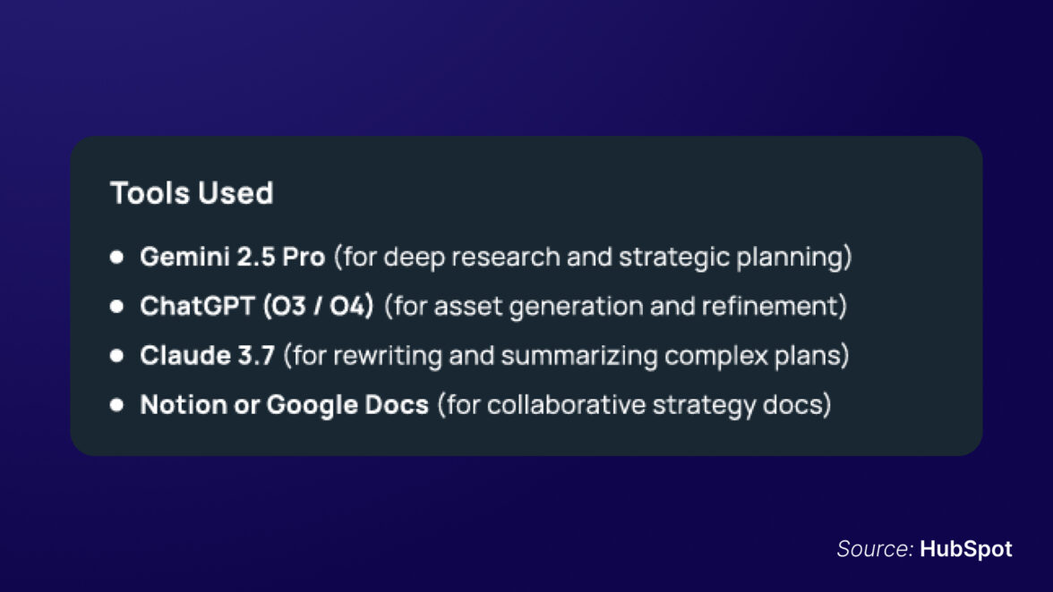Click "O3" in the ChatGPT line

pos(292,307)
